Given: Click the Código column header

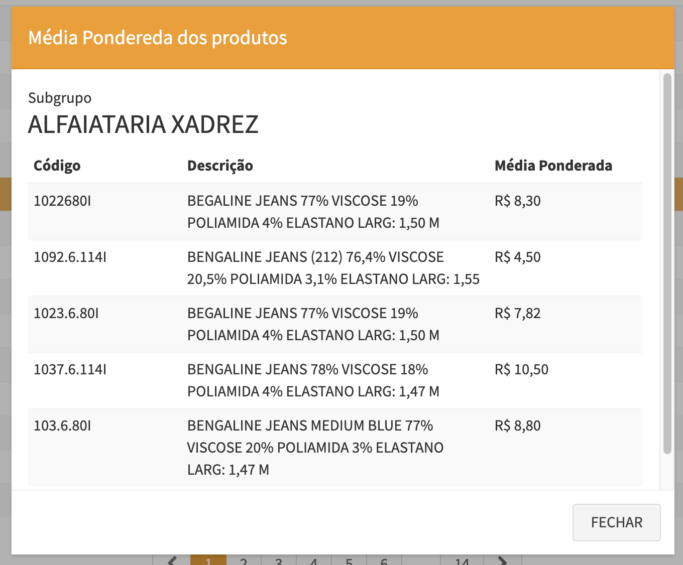Looking at the screenshot, I should [57, 166].
